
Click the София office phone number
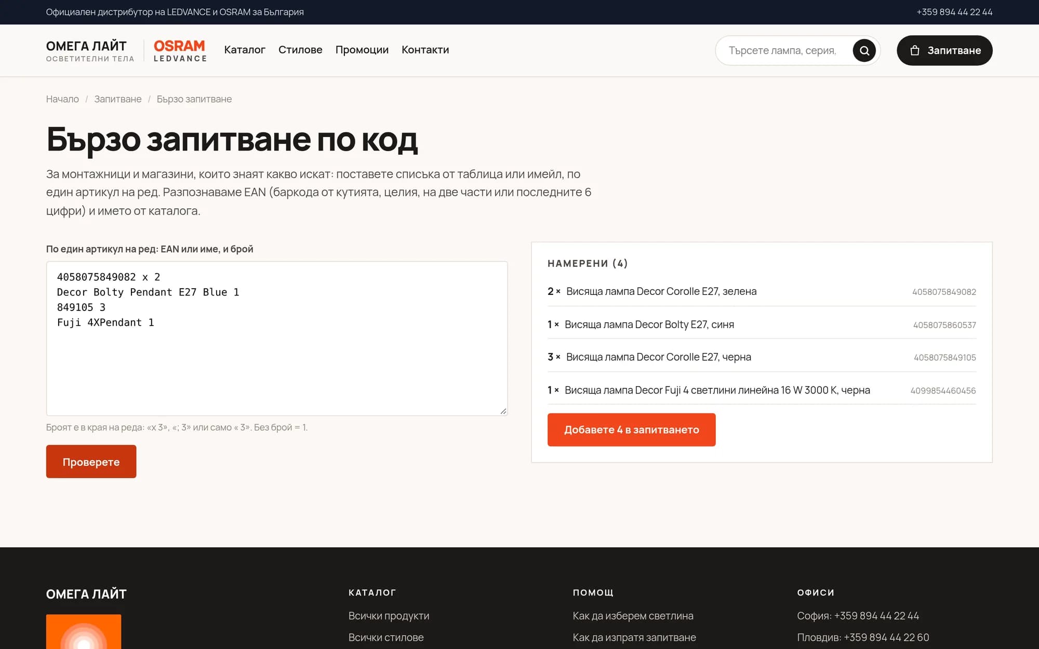tap(876, 616)
